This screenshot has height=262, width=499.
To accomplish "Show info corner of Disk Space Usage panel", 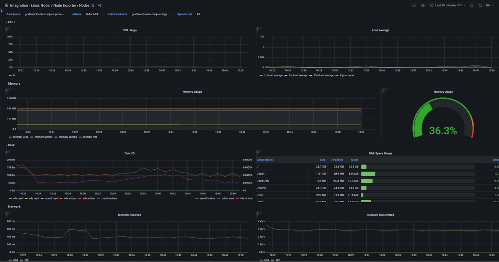I will (258, 152).
